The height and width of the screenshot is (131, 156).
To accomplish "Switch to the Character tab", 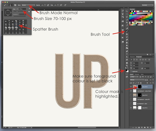I will [x=132, y=56].
